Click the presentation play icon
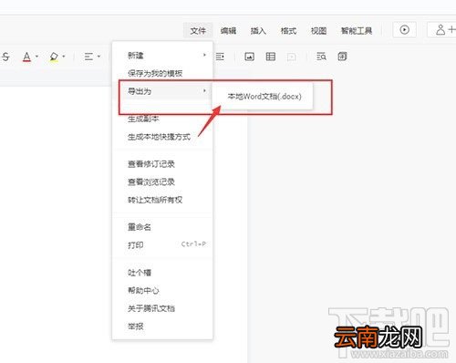The height and width of the screenshot is (363, 456). tap(404, 30)
